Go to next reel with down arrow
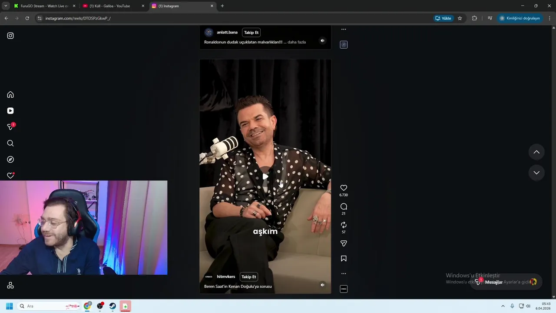Viewport: 556px width, 313px height. [536, 173]
